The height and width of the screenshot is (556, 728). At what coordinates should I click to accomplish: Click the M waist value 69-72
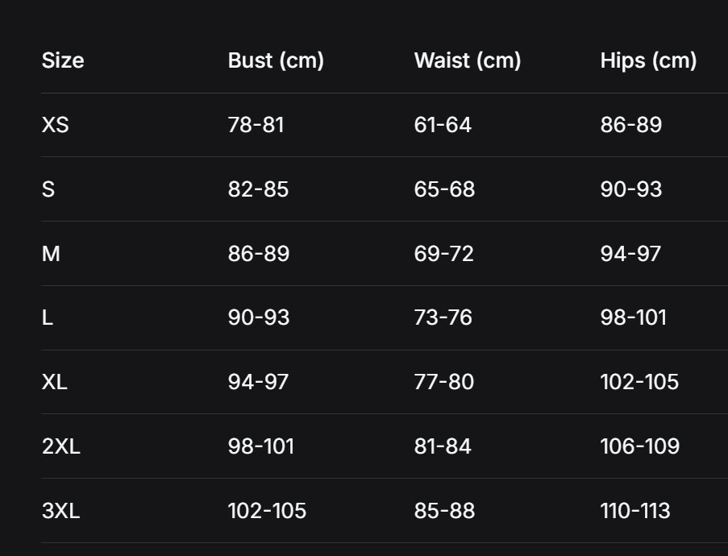tap(443, 254)
